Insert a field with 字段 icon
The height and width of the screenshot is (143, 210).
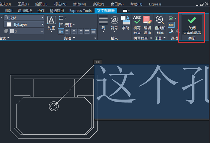(x=125, y=20)
